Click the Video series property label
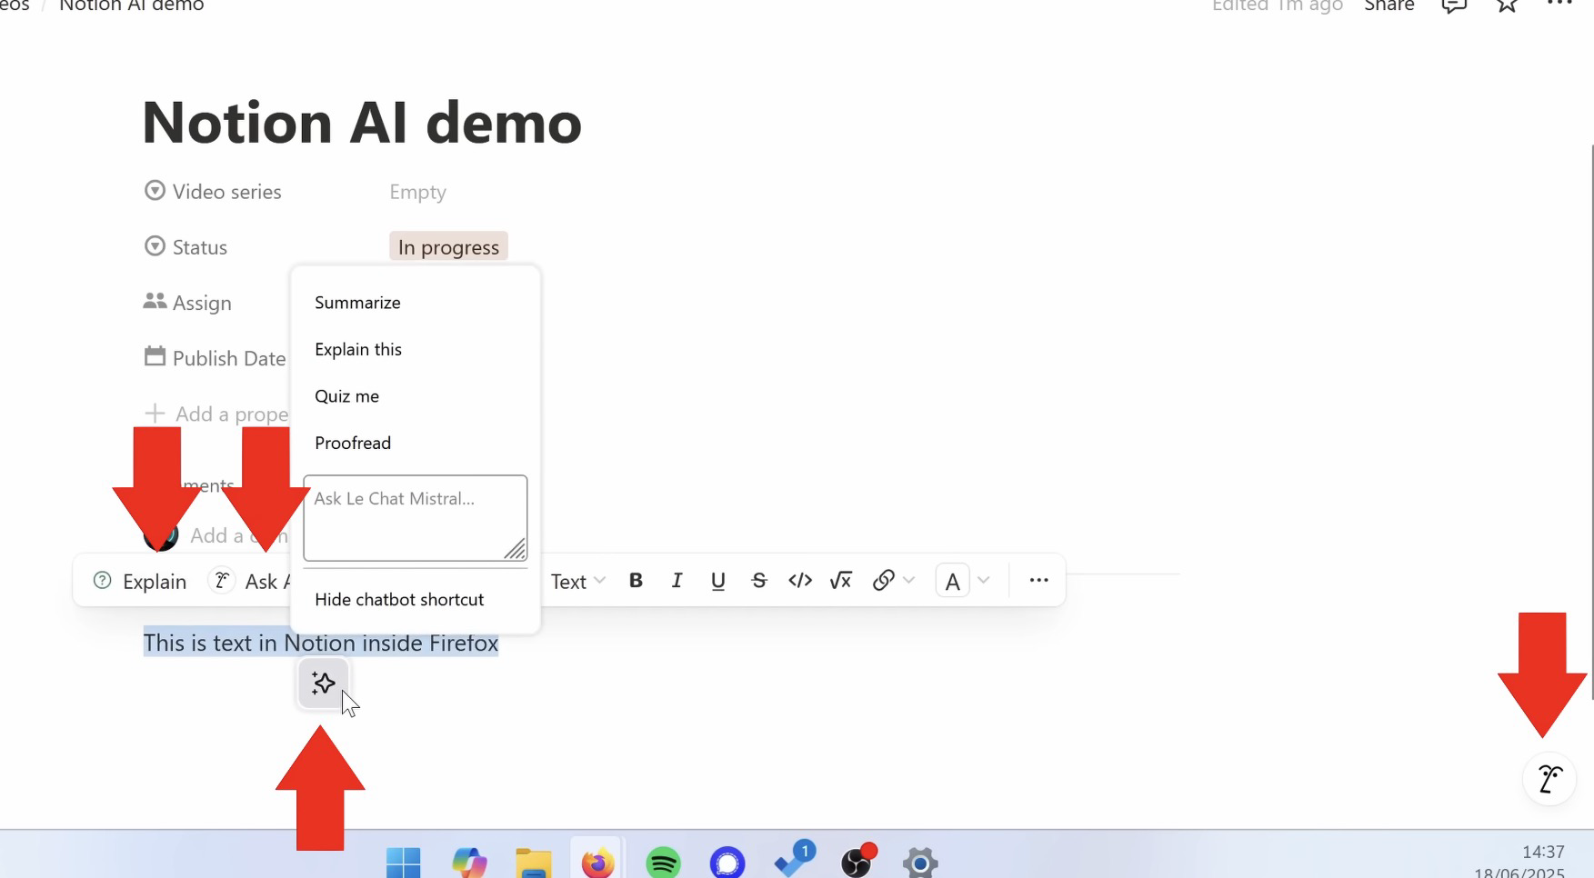Viewport: 1594px width, 878px height. (x=213, y=192)
